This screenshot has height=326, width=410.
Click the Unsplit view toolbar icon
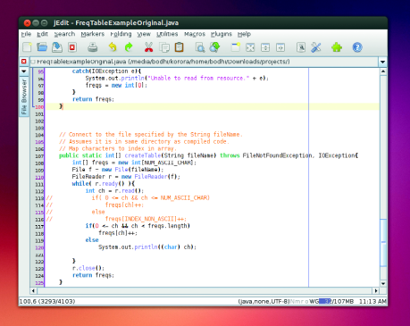250,47
